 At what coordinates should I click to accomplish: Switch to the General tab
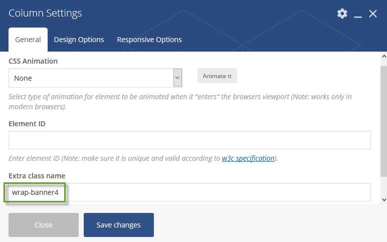pyautogui.click(x=28, y=40)
